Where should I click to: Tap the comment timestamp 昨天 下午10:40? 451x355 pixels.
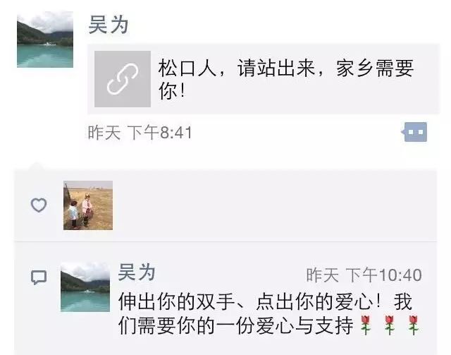(x=364, y=275)
